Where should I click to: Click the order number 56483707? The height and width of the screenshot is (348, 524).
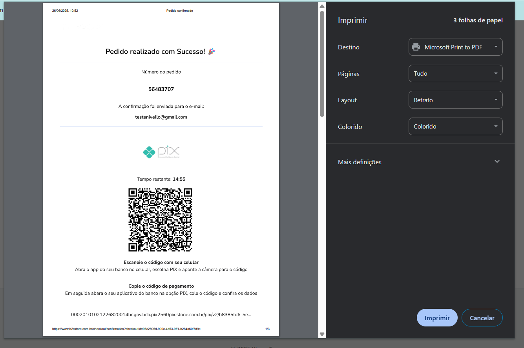pos(161,89)
